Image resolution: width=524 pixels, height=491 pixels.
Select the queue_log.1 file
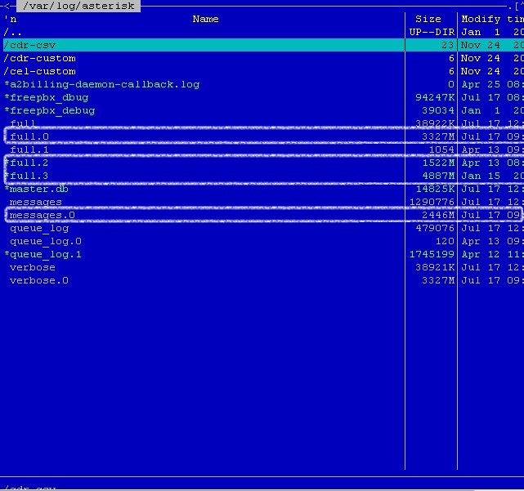(x=46, y=254)
